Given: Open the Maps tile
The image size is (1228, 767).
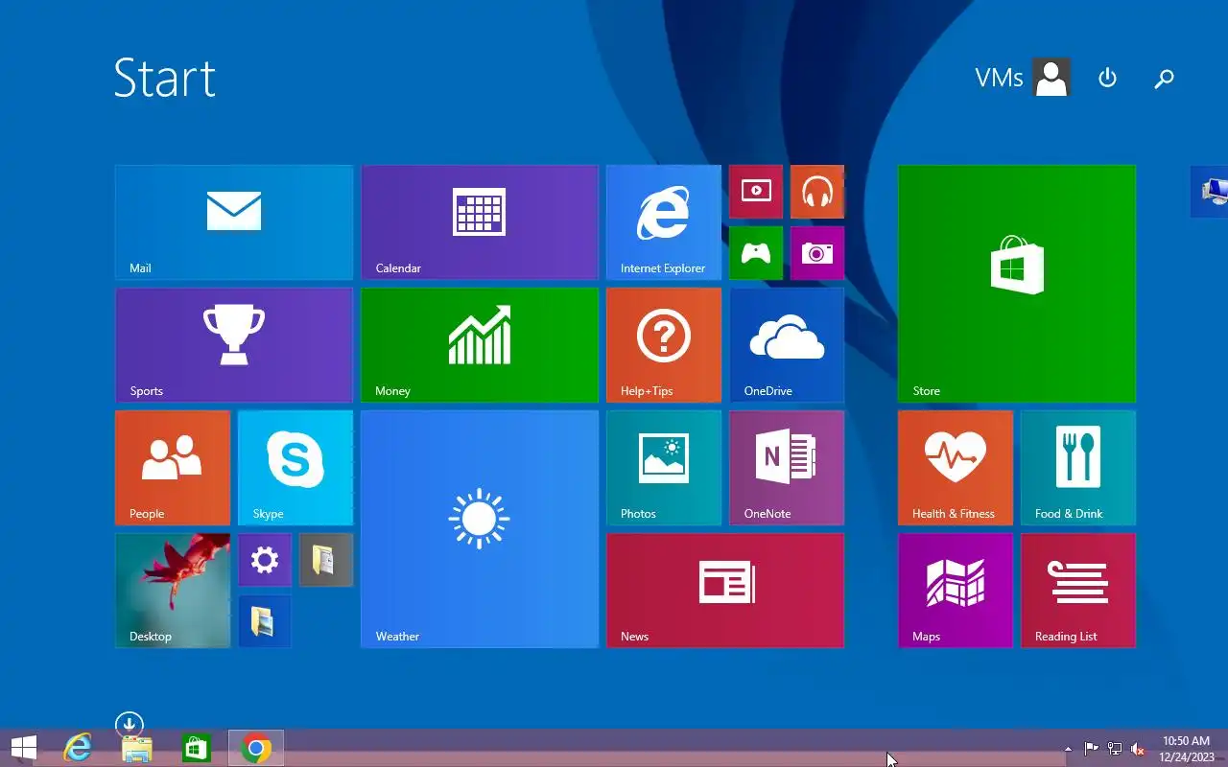Looking at the screenshot, I should point(956,591).
